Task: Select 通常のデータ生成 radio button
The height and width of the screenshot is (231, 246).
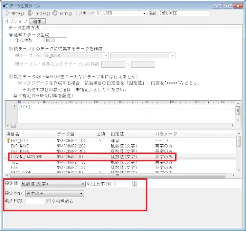Action: point(11,35)
